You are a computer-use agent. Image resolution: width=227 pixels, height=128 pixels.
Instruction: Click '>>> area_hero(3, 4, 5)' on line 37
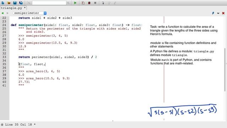click(39, 71)
